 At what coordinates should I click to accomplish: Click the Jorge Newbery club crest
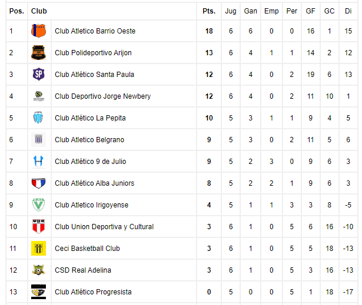coord(38,96)
